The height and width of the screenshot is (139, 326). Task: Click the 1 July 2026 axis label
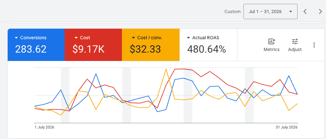coord(44,127)
